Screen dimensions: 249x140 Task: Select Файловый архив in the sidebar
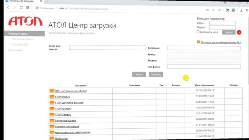[x=24, y=34]
